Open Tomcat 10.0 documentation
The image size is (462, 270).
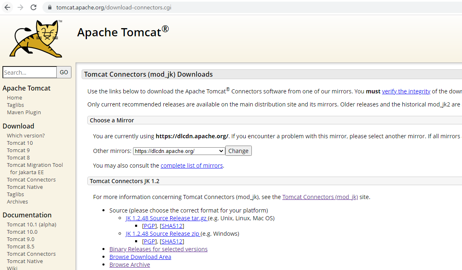pos(22,232)
